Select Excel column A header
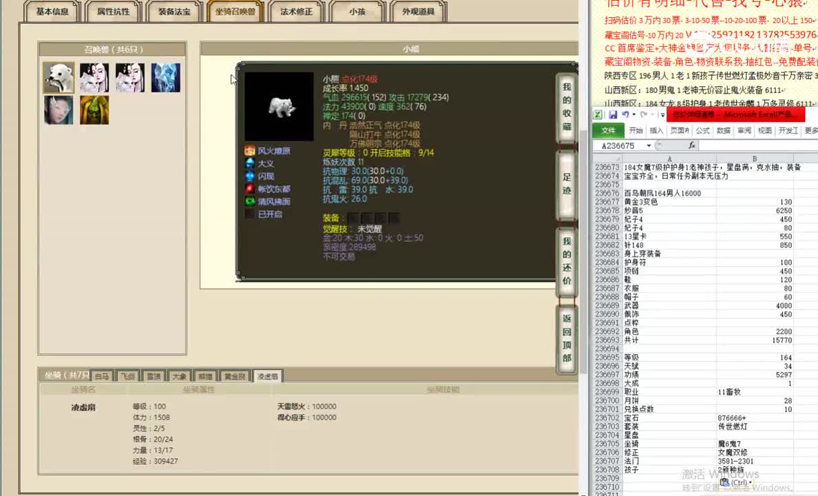 tap(669, 158)
